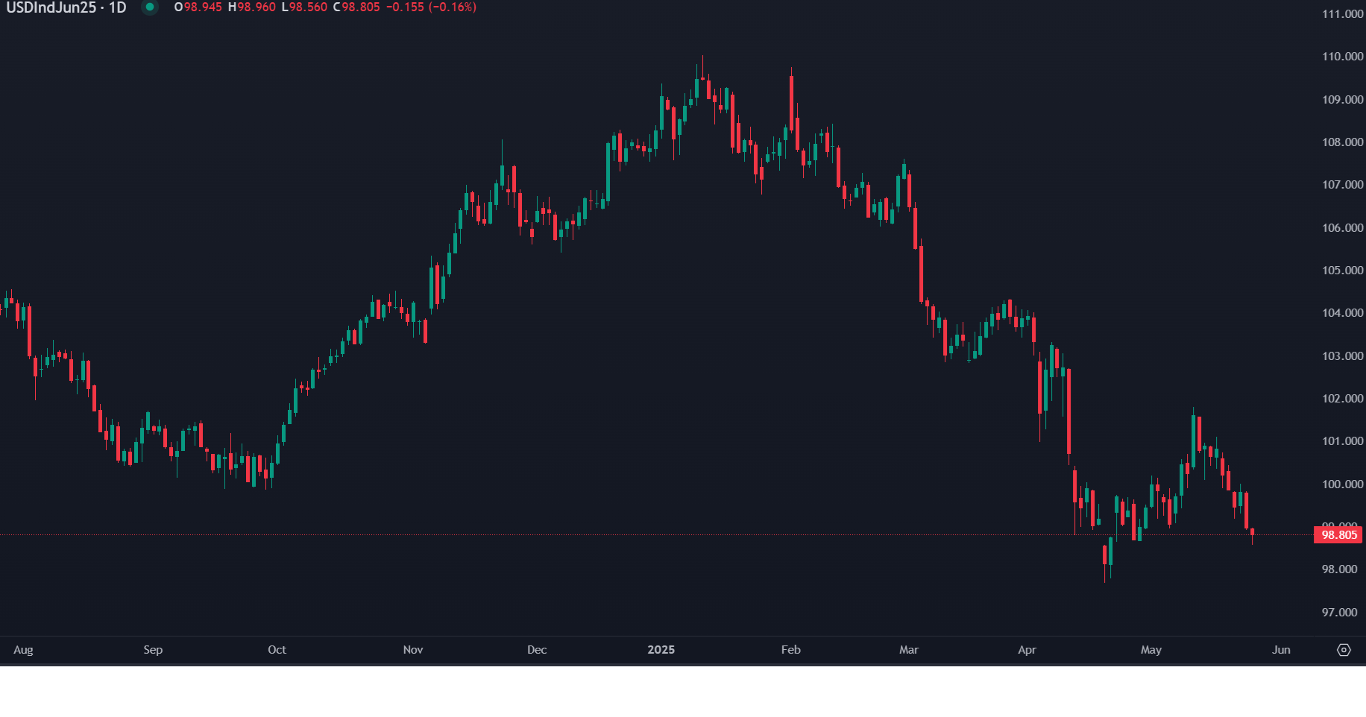Open the chart settings gear icon
This screenshot has height=717, width=1366.
click(1344, 649)
